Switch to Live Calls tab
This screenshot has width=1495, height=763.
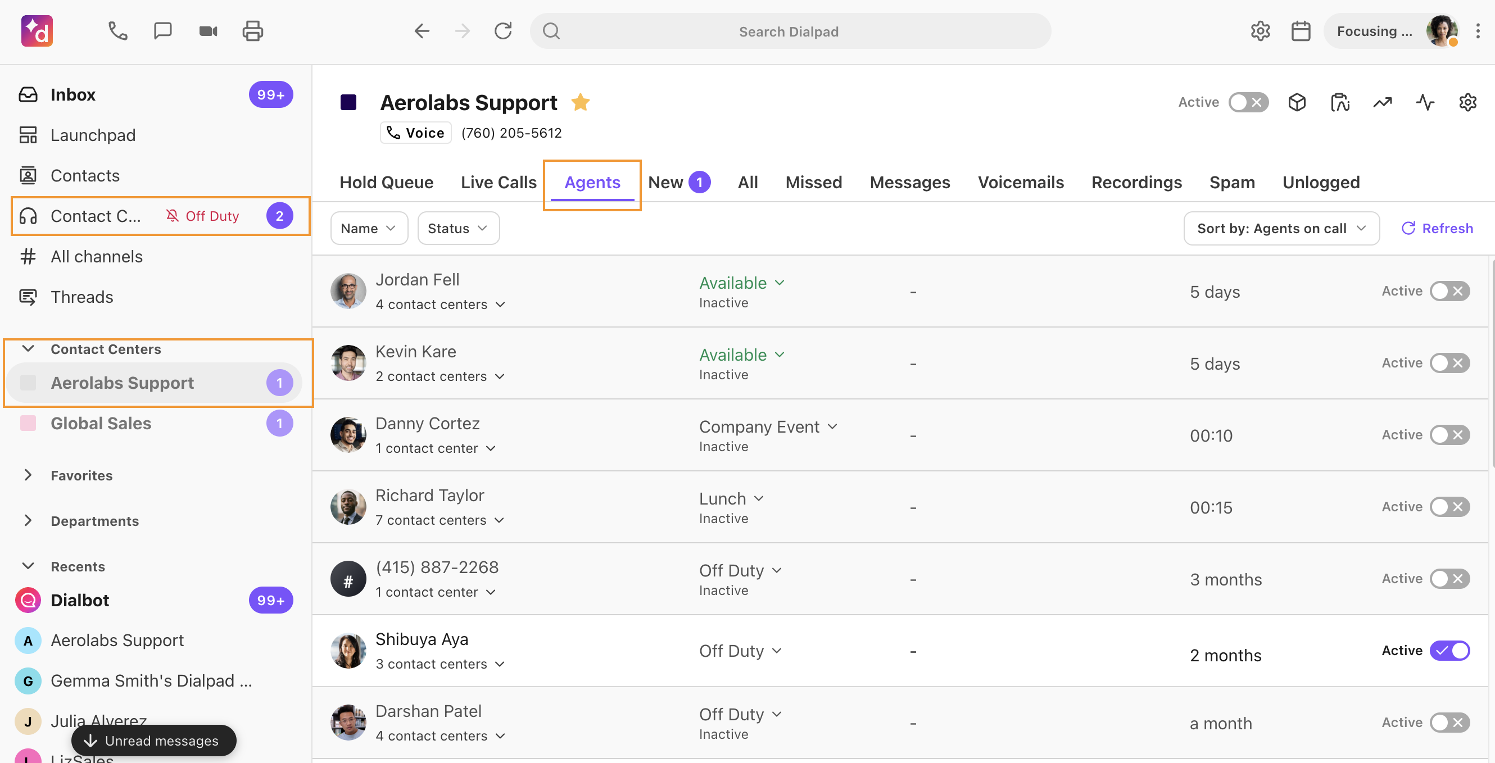(499, 182)
